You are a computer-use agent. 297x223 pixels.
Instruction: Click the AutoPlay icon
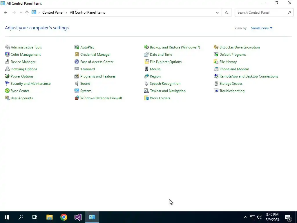77,47
